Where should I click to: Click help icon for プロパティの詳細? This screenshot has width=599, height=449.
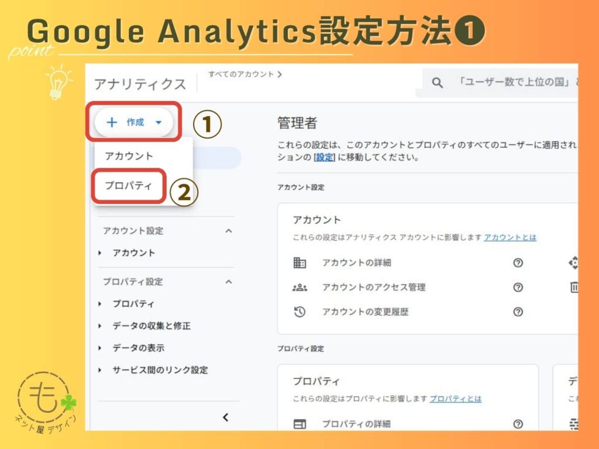click(518, 424)
